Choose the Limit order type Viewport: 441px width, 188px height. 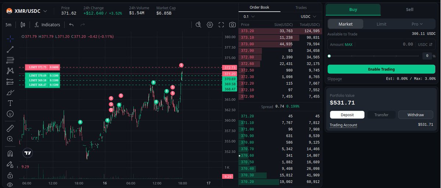tap(381, 24)
